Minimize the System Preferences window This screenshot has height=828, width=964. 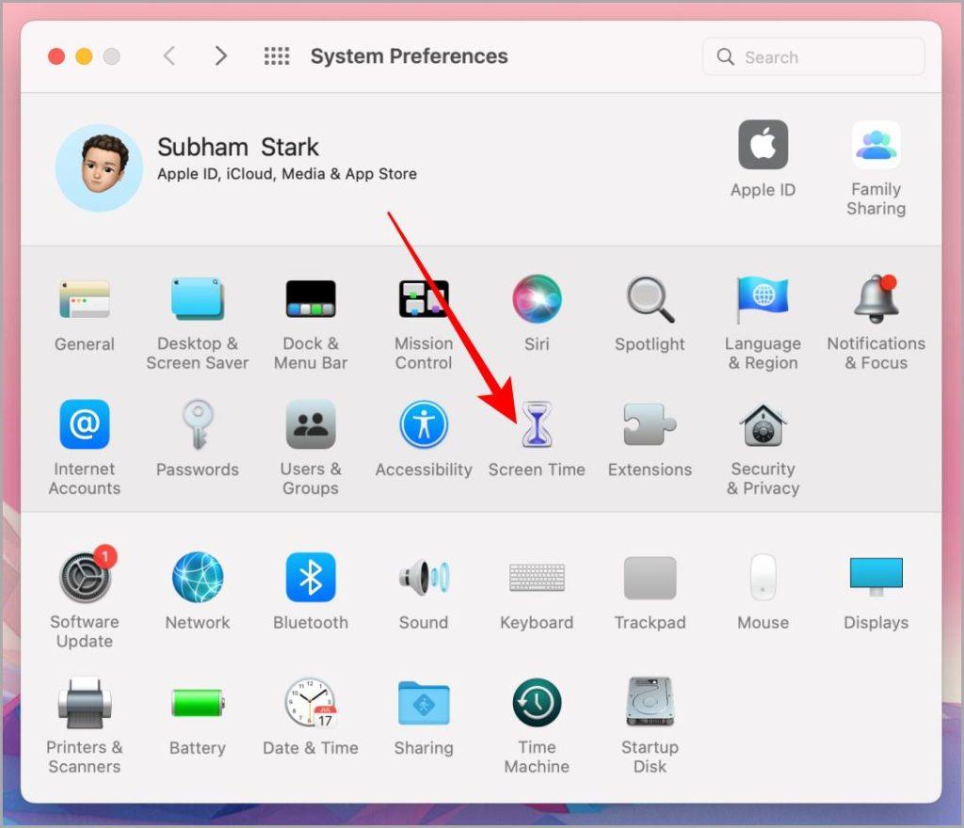click(x=84, y=56)
